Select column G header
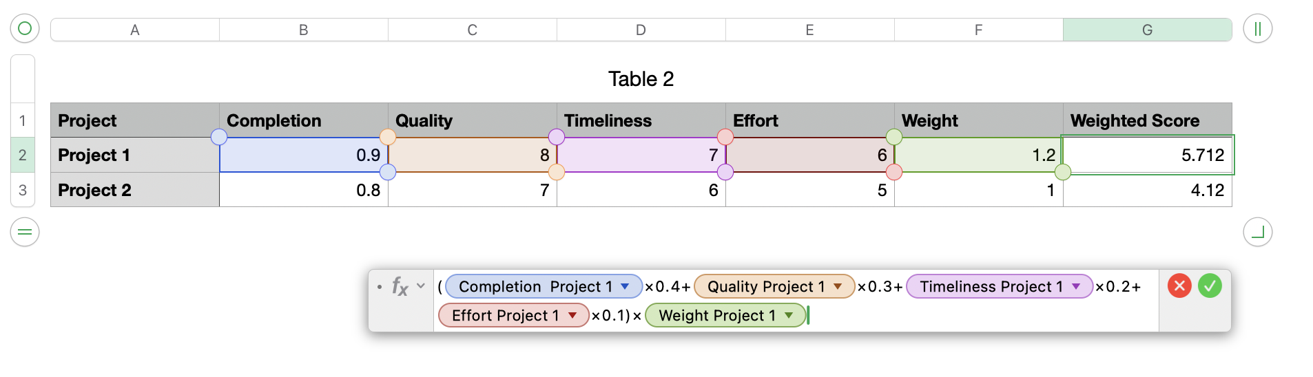Screen dimensions: 1313x377 click(x=1147, y=30)
